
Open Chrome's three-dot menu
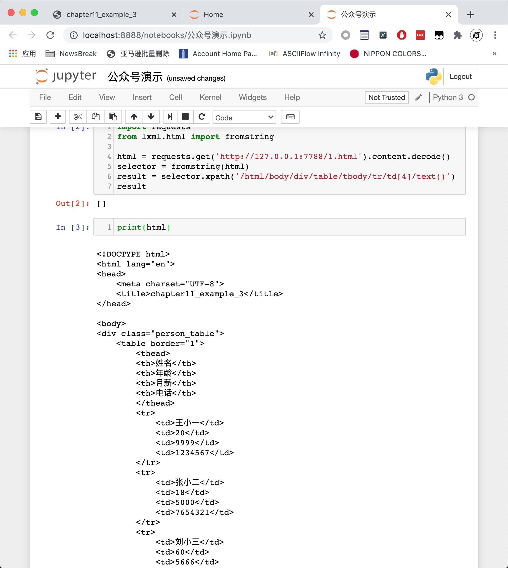tap(495, 35)
